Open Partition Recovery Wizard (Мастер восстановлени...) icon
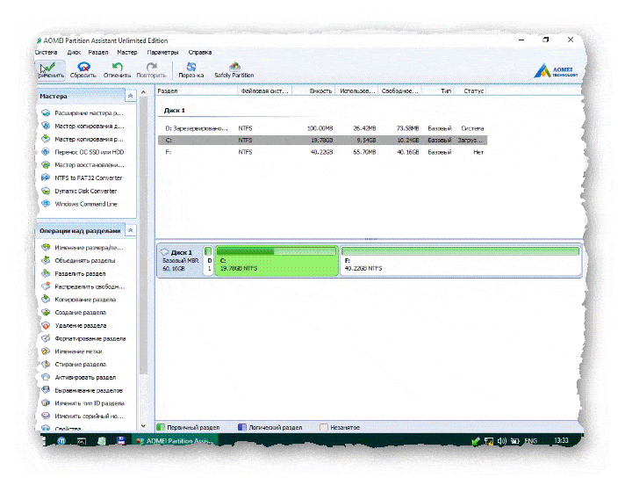Screen dimensions: 618x478 pyautogui.click(x=46, y=165)
